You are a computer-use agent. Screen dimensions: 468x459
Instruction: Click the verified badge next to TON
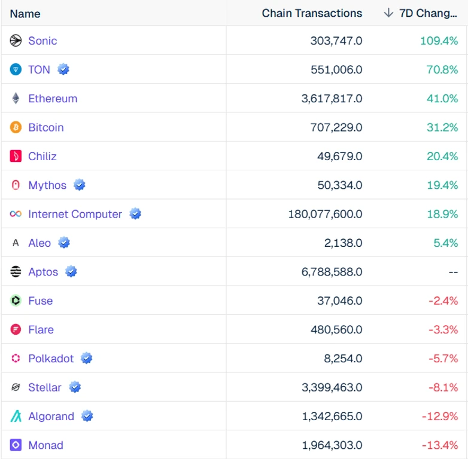click(x=63, y=69)
